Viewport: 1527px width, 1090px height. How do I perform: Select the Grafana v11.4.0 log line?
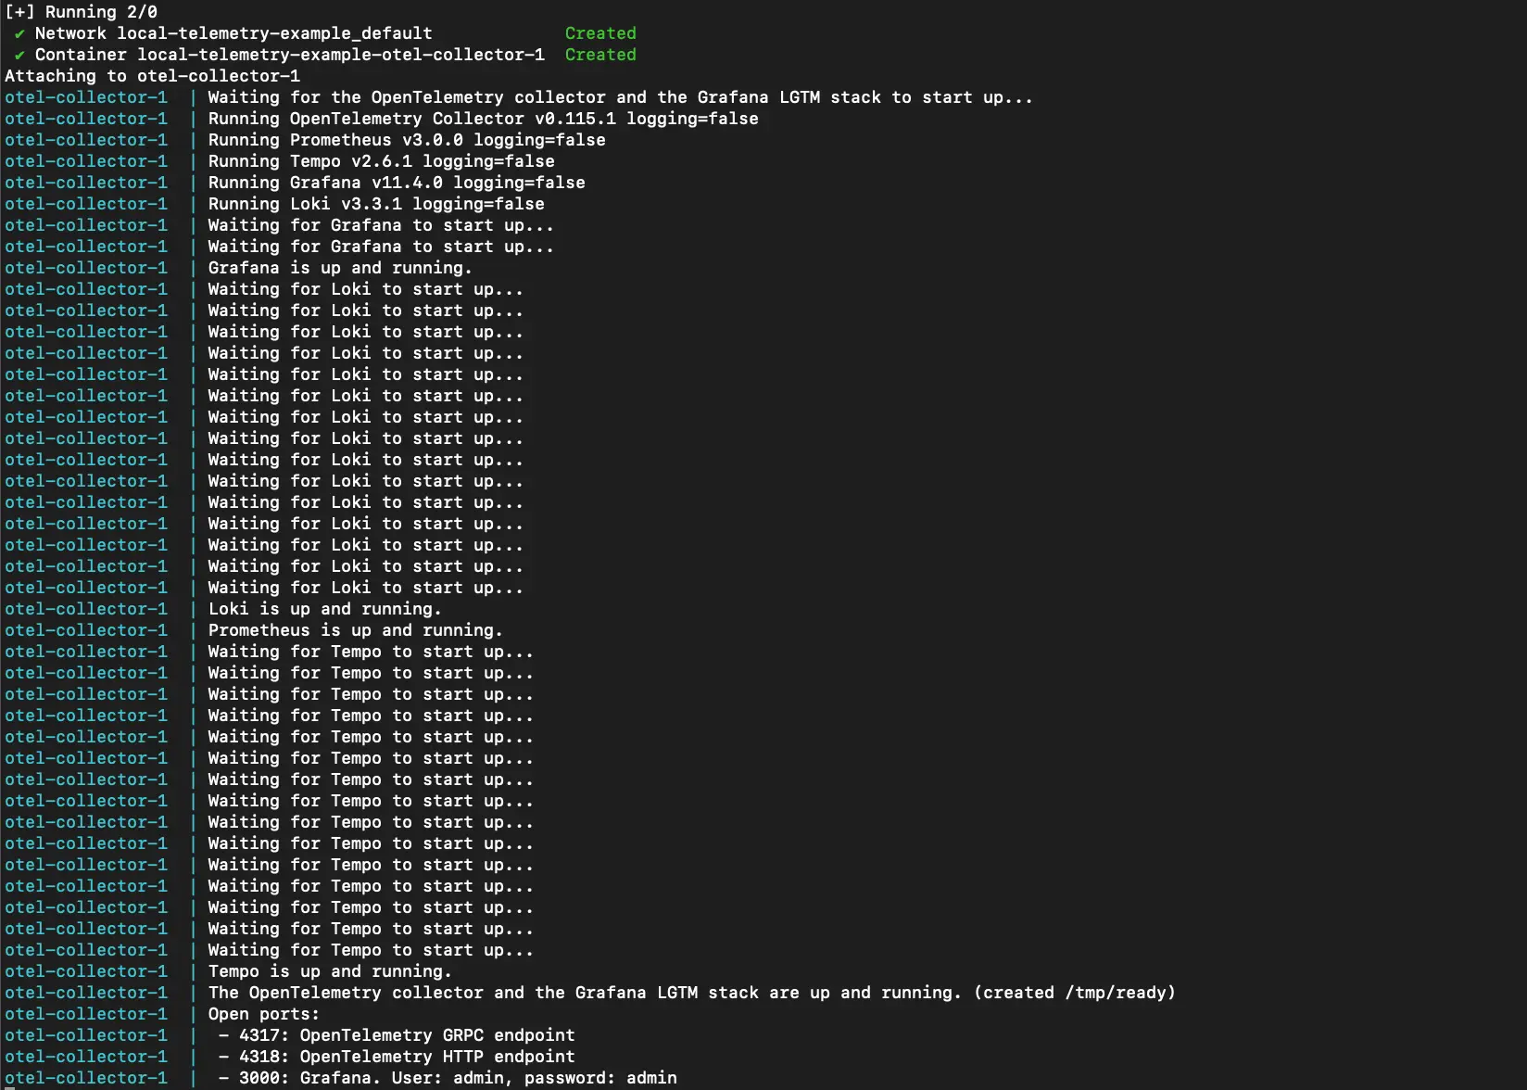[396, 182]
